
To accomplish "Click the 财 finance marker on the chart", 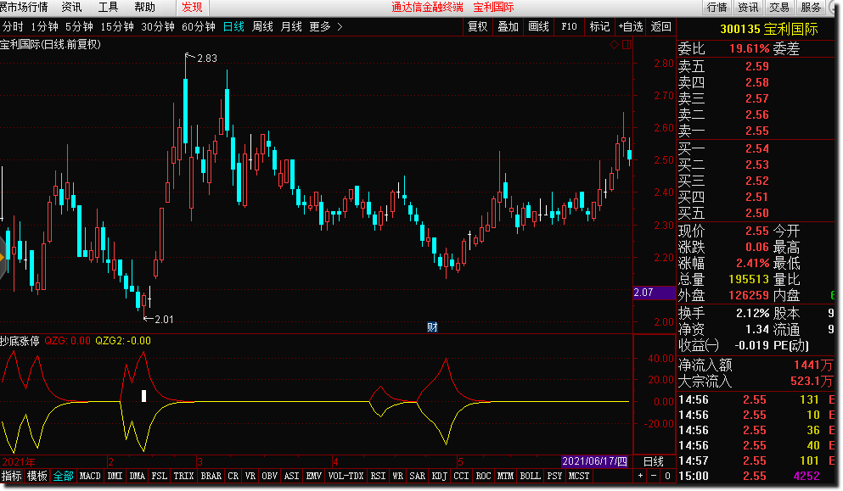I will tap(432, 327).
